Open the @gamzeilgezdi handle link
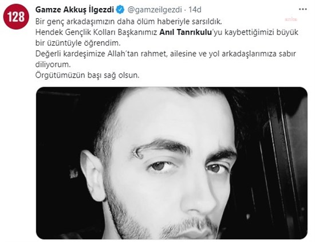The image size is (315, 242). click(155, 10)
